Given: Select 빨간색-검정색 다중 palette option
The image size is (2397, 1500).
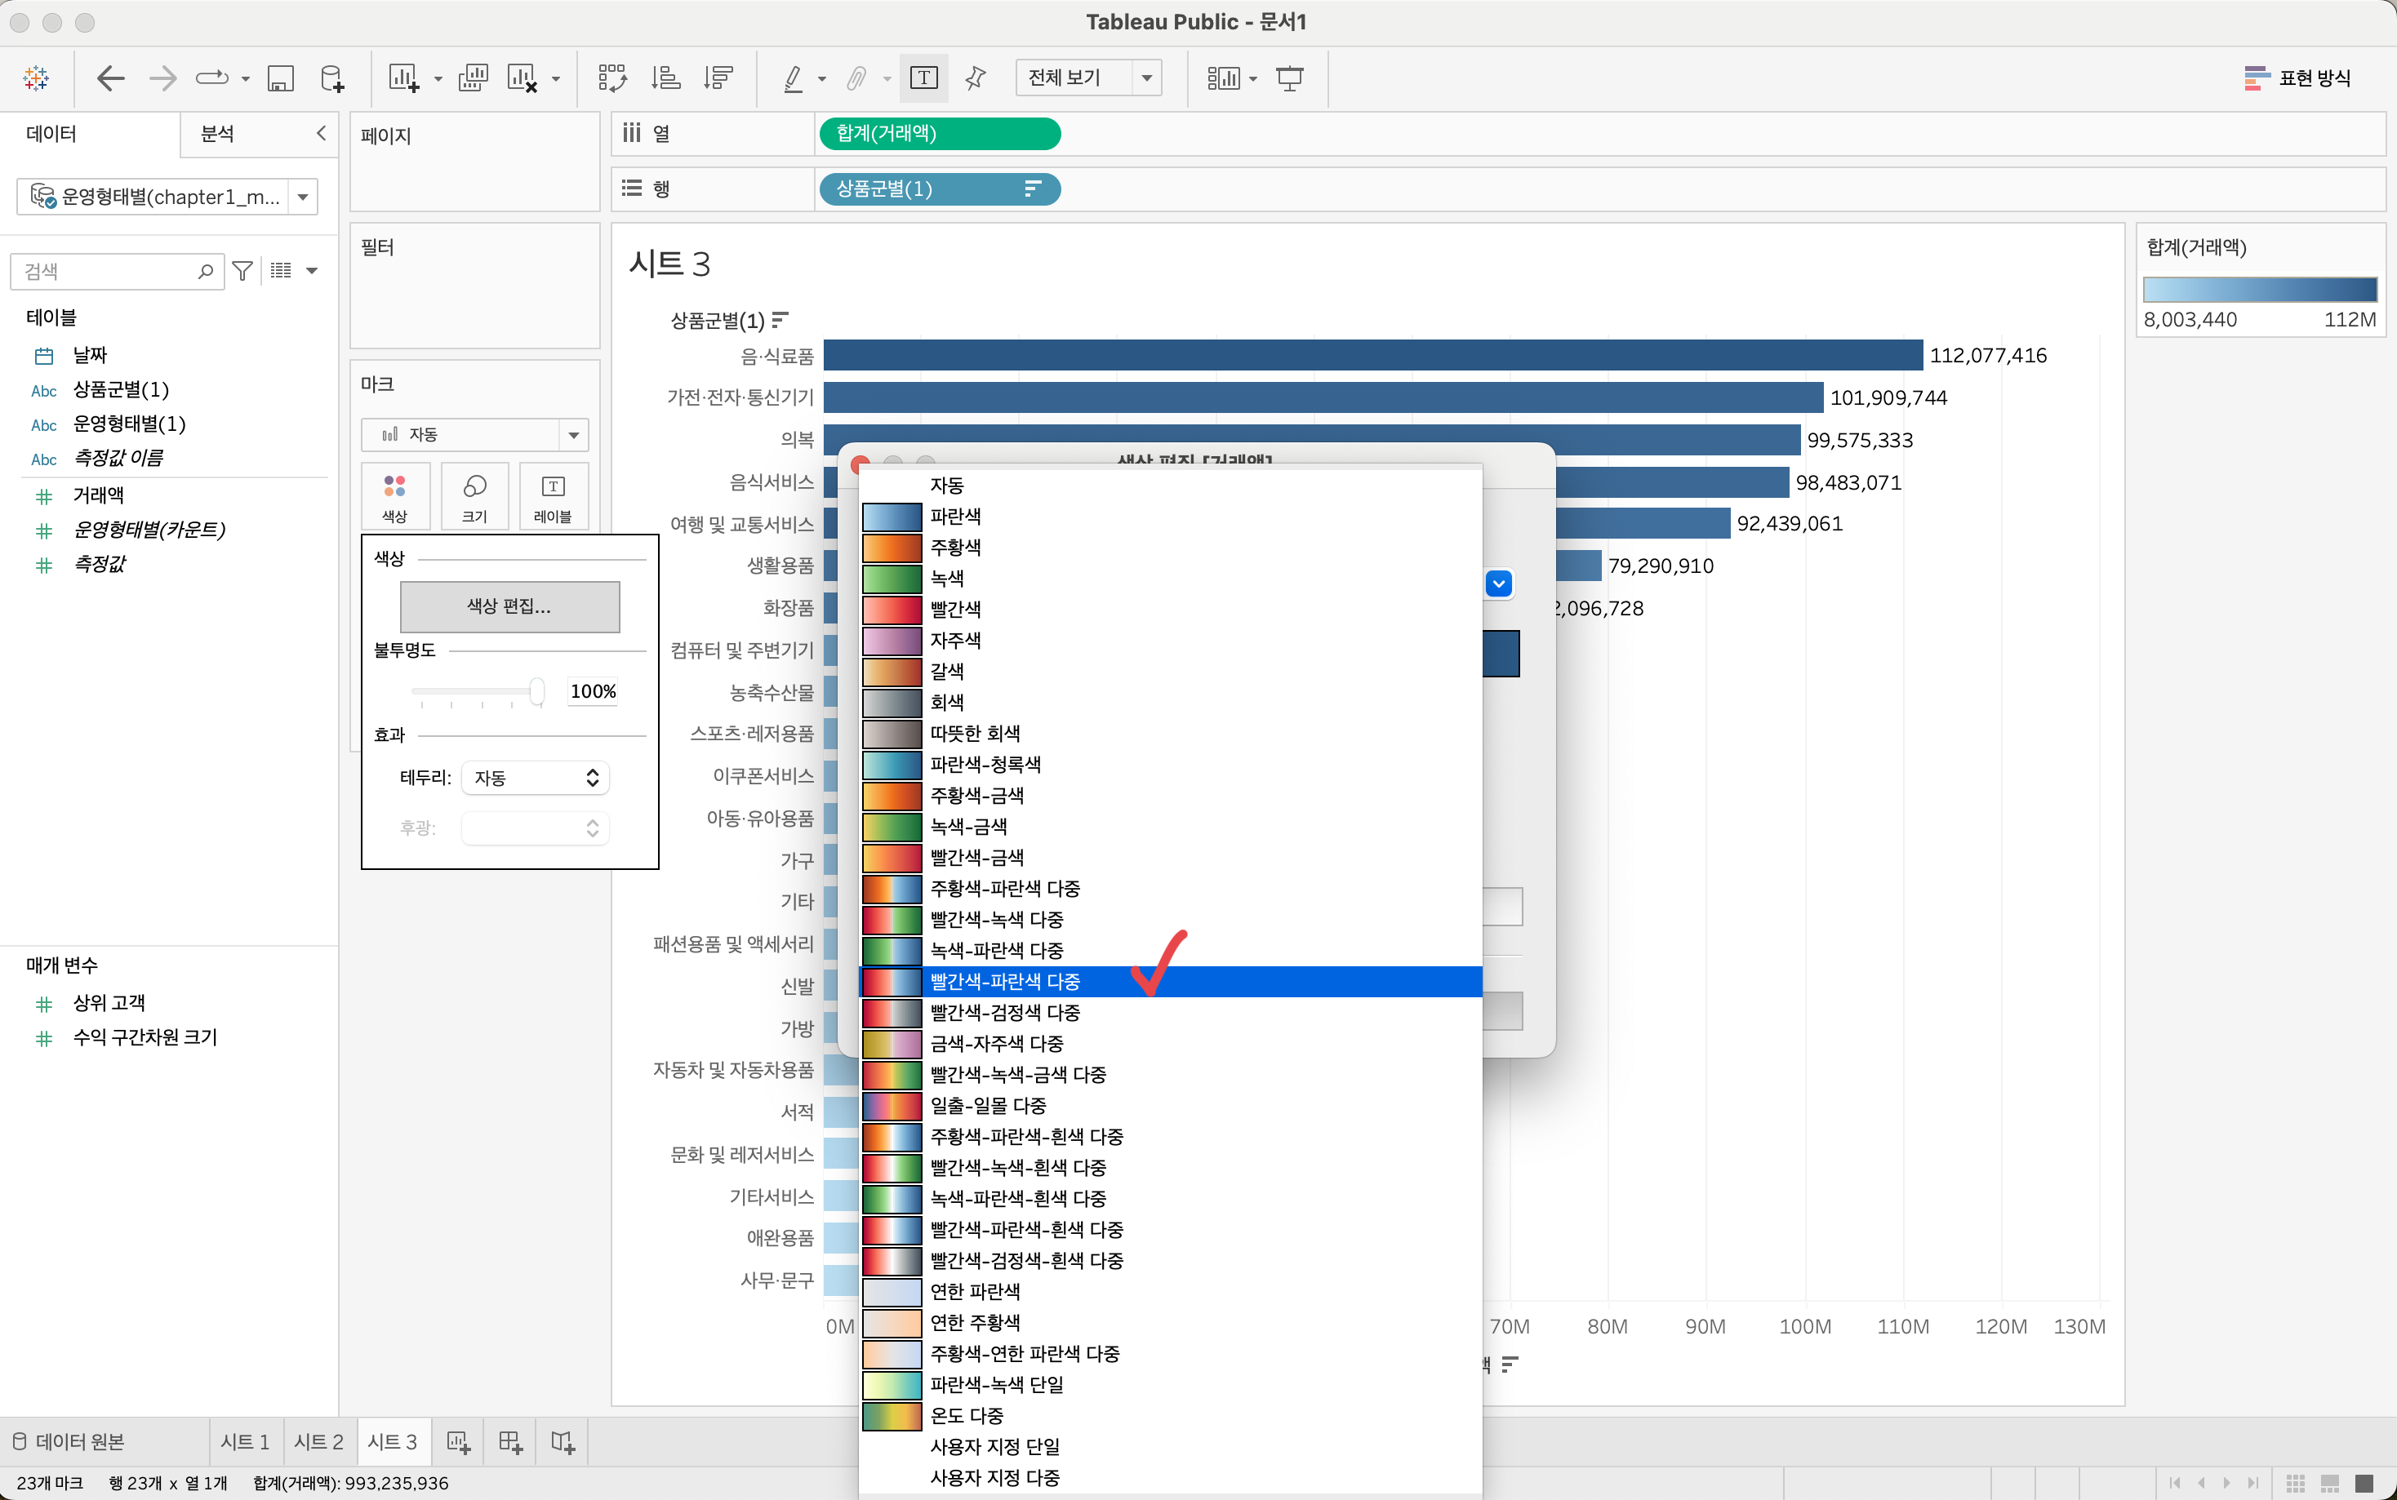Looking at the screenshot, I should click(x=1004, y=1012).
